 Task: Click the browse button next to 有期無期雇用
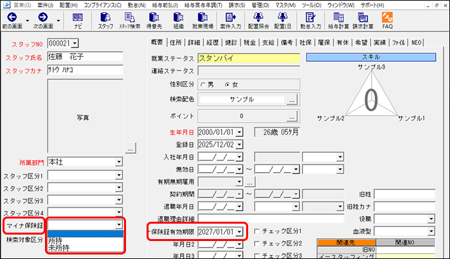point(249,182)
